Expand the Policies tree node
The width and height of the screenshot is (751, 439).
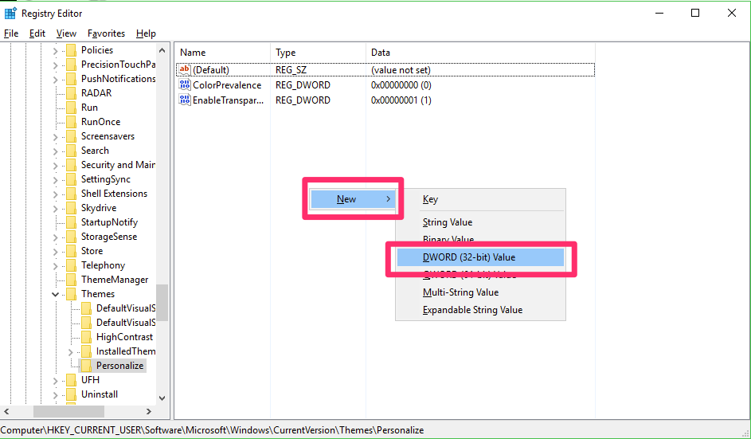point(56,50)
